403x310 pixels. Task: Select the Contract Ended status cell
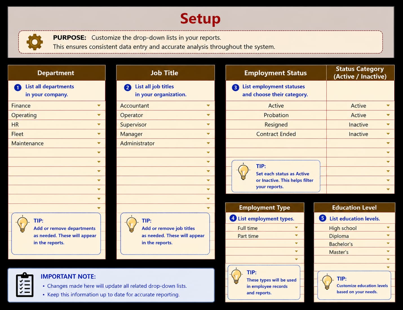point(276,134)
